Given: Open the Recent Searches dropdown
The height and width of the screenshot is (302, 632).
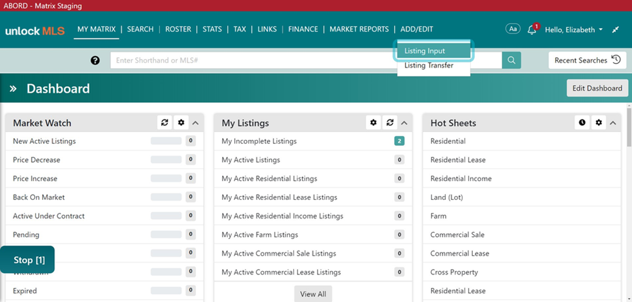Looking at the screenshot, I should pyautogui.click(x=588, y=60).
